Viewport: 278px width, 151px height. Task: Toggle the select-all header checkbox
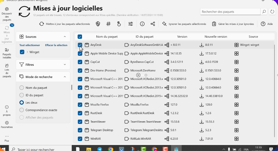click(x=80, y=37)
